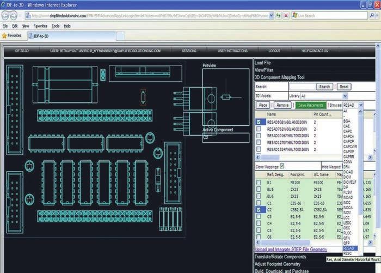Open SESSIONS in the top navigation bar
Screen dimensions: 381x273
tap(189, 51)
